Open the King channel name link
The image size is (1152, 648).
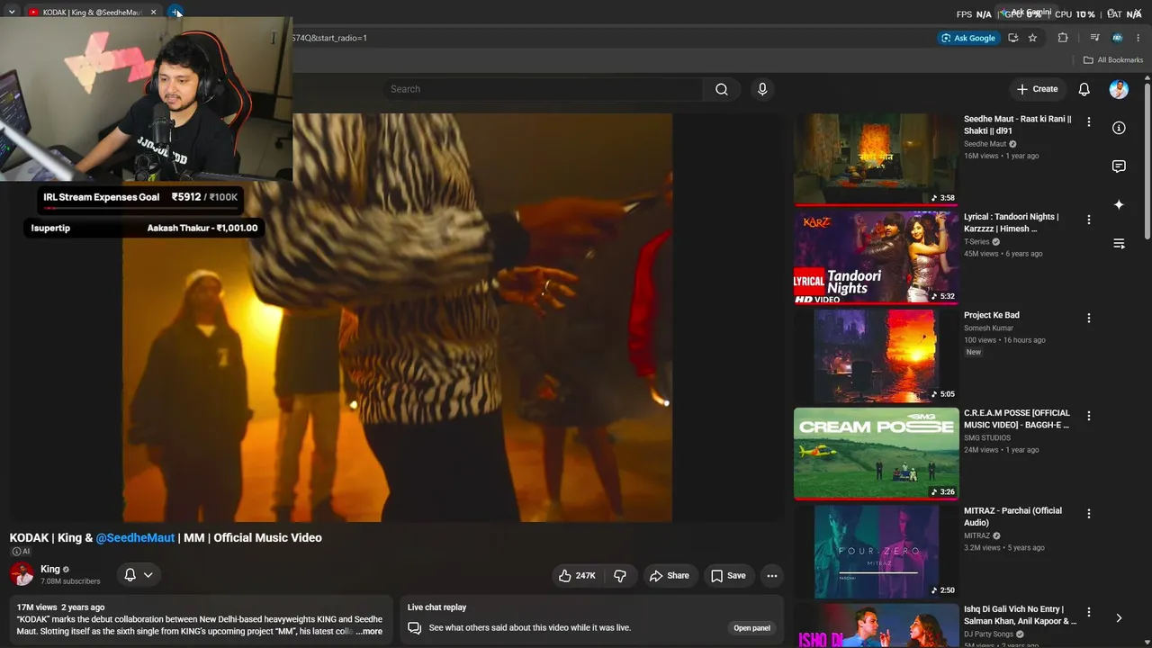(50, 569)
